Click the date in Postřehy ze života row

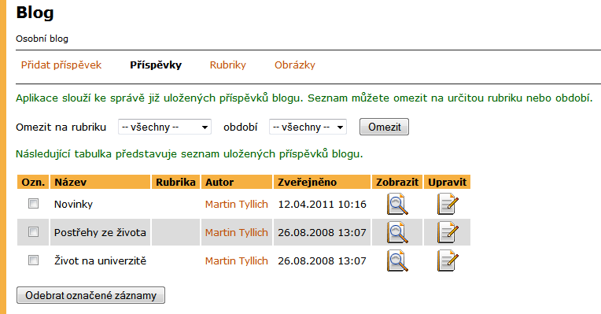coord(322,233)
